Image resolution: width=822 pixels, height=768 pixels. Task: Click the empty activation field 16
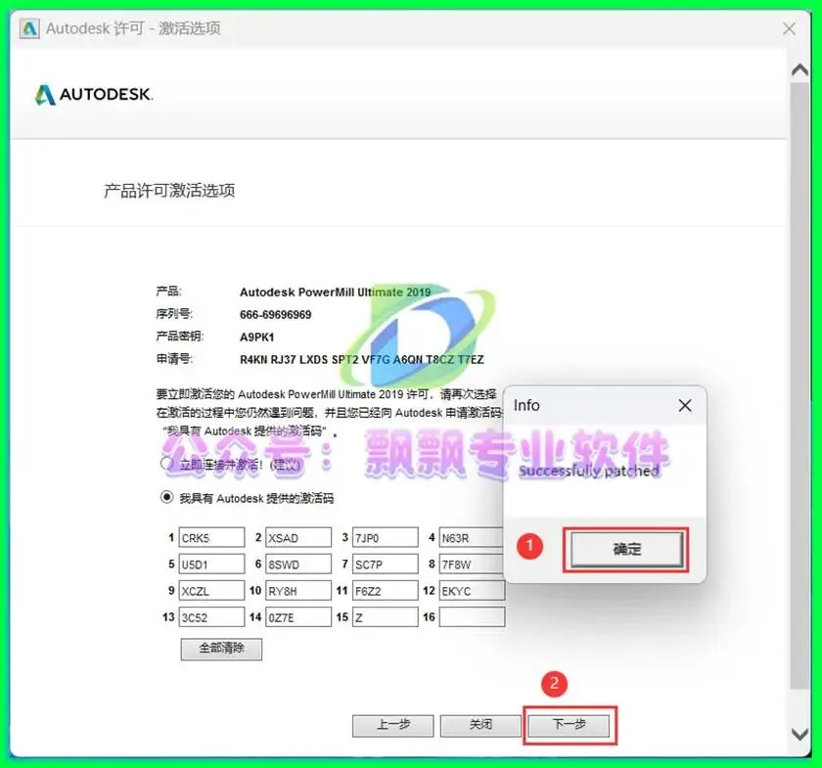coord(472,617)
